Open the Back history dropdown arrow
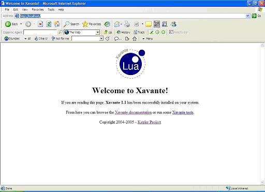 pyautogui.click(x=21, y=24)
